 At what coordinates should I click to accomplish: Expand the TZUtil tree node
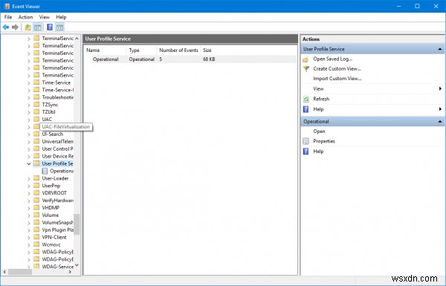[29, 112]
